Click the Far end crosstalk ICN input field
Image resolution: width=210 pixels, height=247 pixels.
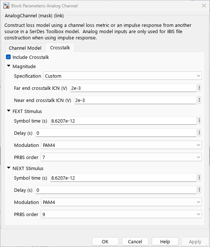point(133,88)
